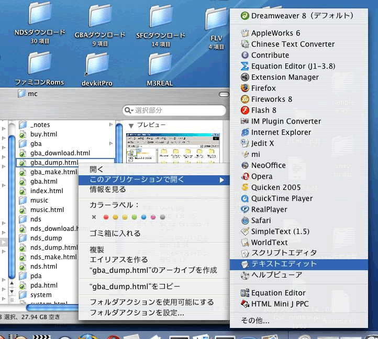Choose HTML Mini J PPC
Image resolution: width=378 pixels, height=339 pixels.
click(x=299, y=304)
